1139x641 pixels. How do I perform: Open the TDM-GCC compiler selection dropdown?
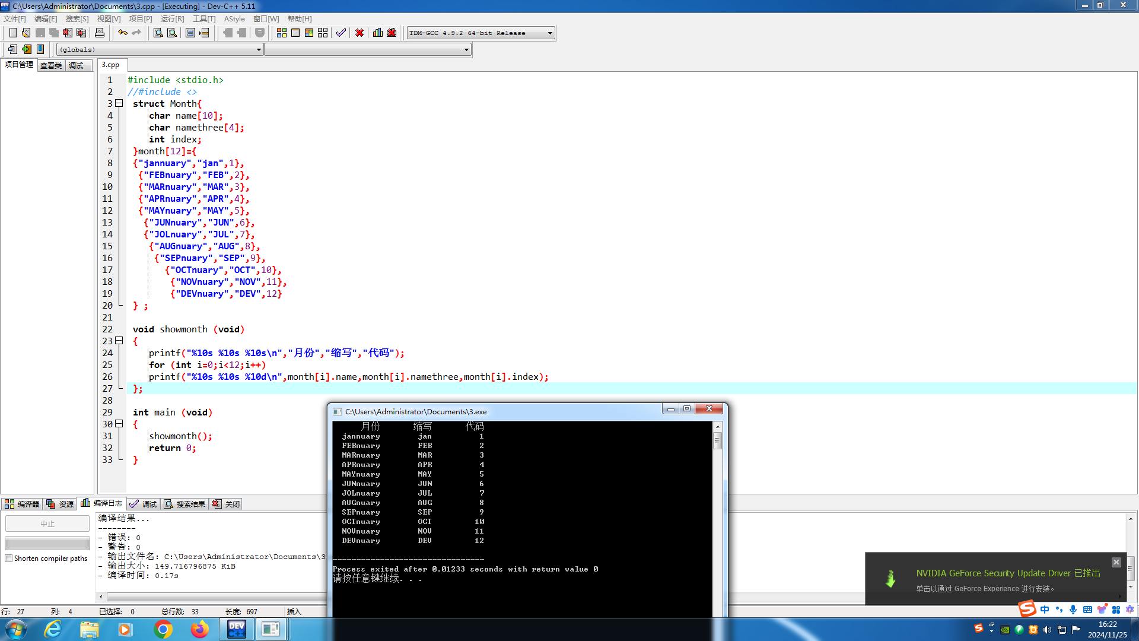(x=550, y=33)
